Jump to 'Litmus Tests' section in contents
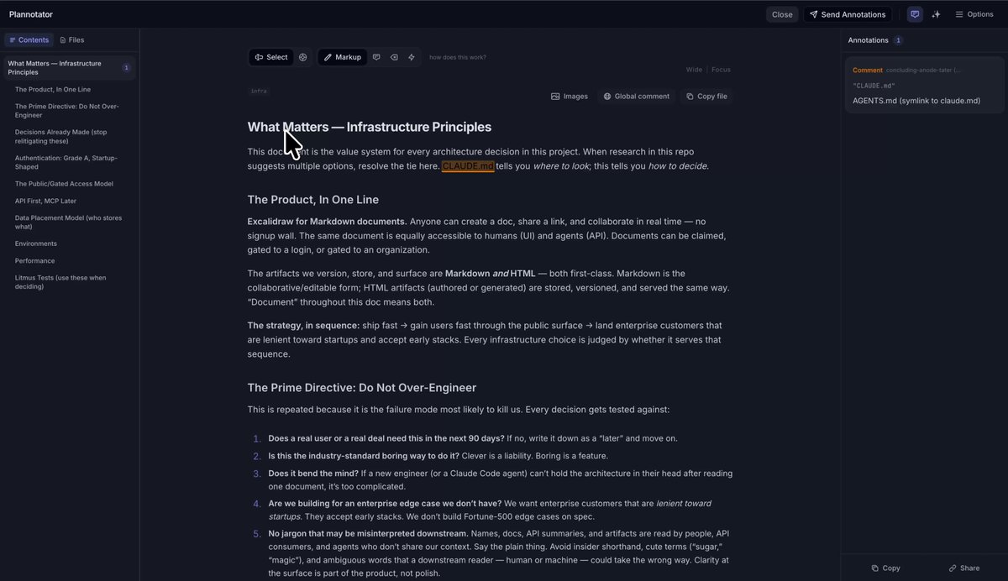Screen dimensions: 1008x581 click(x=60, y=282)
